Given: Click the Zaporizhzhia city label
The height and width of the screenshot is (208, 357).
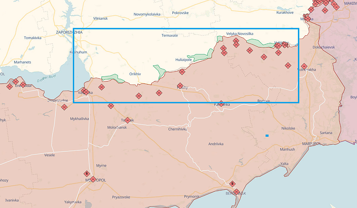Looking at the screenshot, I should click(x=69, y=32).
